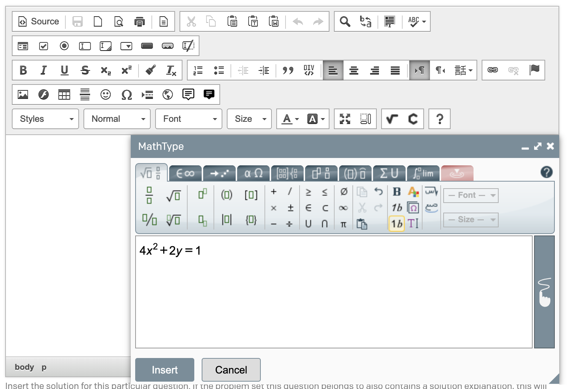The height and width of the screenshot is (389, 574).
Task: Click the Replace icon
Action: [366, 21]
